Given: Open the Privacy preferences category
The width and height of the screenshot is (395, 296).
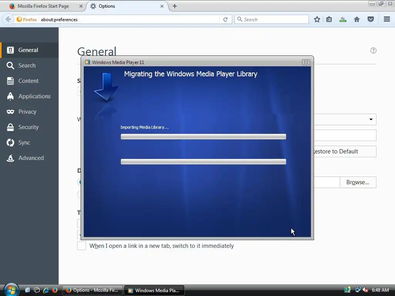Looking at the screenshot, I should [x=29, y=111].
